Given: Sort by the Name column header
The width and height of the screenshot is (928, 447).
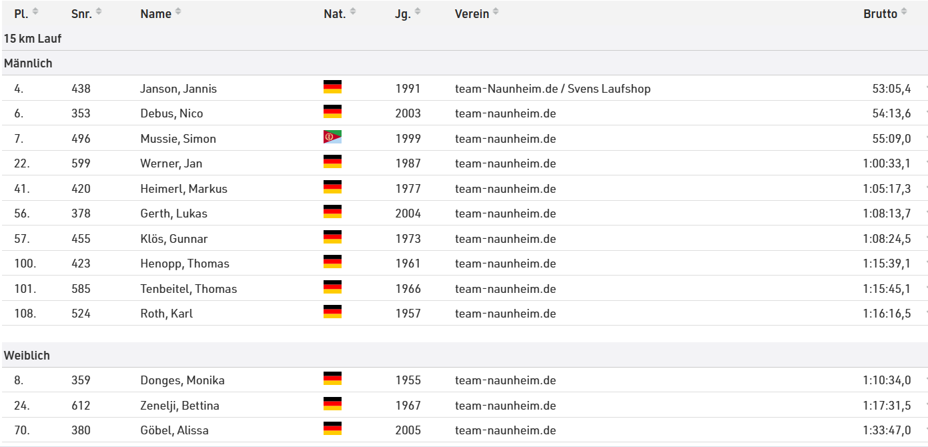Looking at the screenshot, I should [155, 13].
